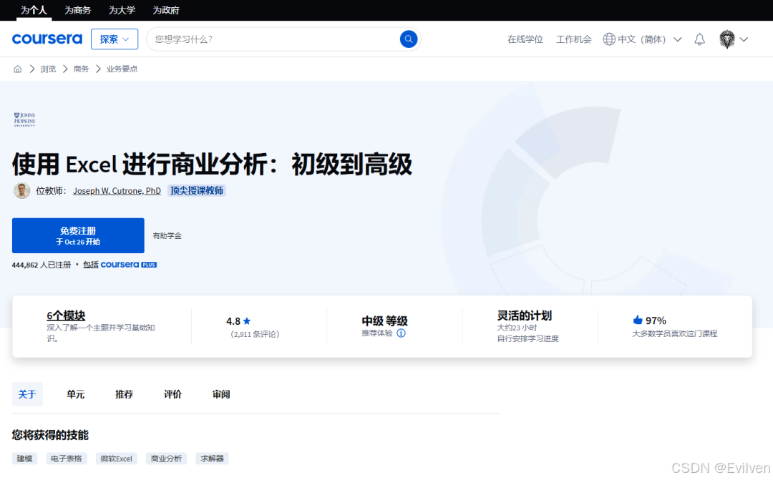
Task: Click the 大多数学员喜欢这门课程 text
Action: 674,333
